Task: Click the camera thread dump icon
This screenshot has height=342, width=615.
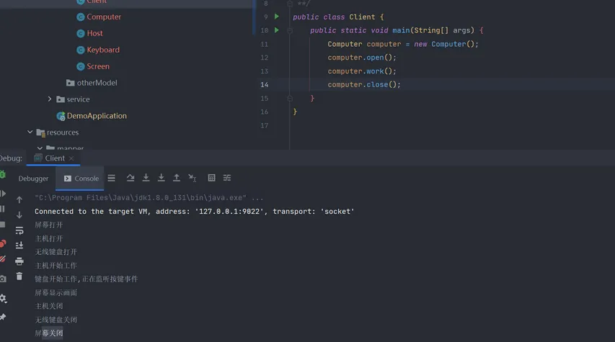Action: [x=3, y=279]
